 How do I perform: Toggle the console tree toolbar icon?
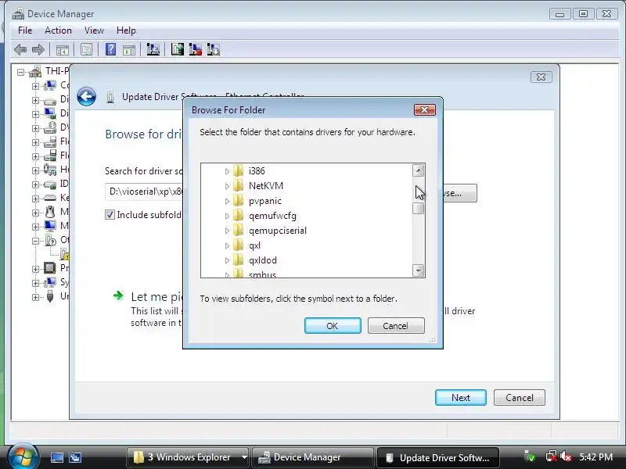coord(63,50)
